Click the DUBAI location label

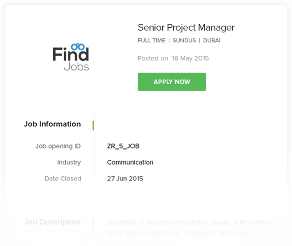point(212,41)
